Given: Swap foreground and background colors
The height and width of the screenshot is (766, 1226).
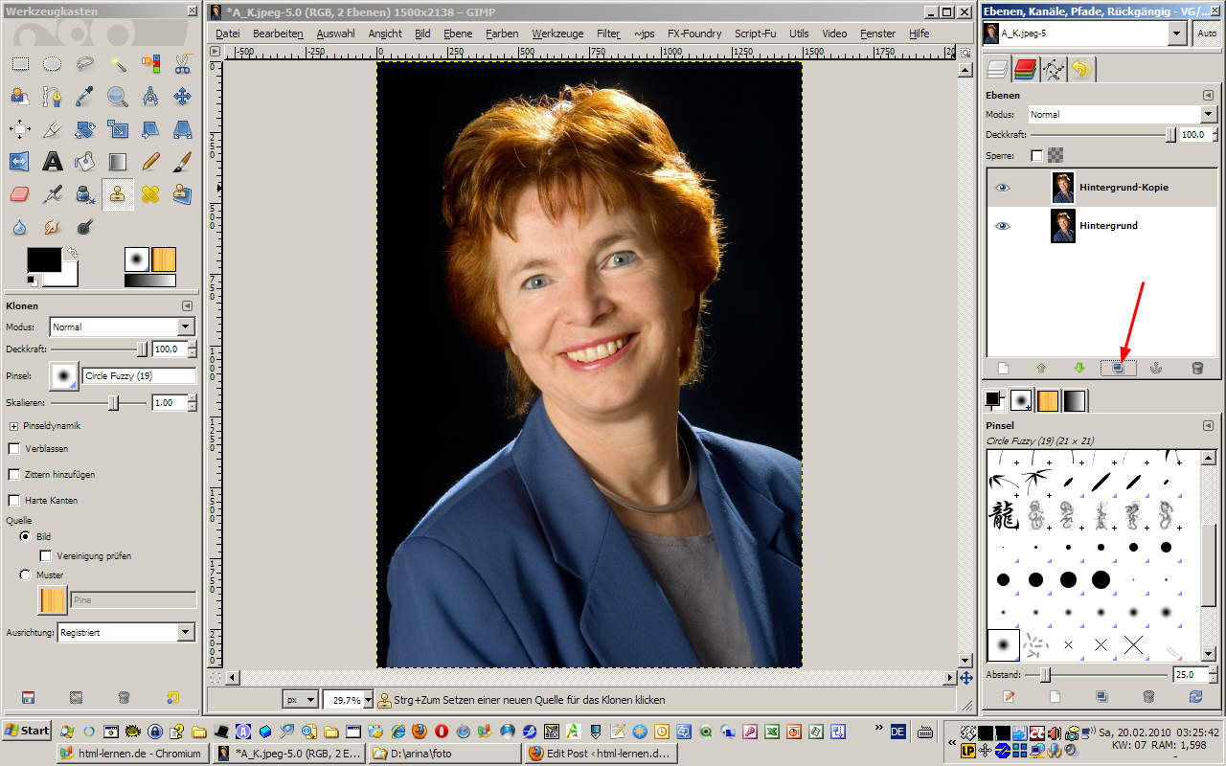Looking at the screenshot, I should coord(72,254).
